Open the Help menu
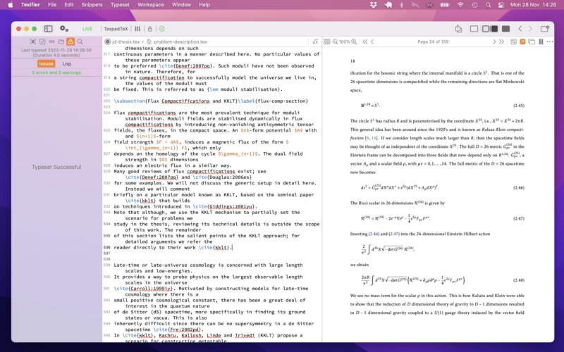The width and height of the screenshot is (564, 352). [204, 5]
